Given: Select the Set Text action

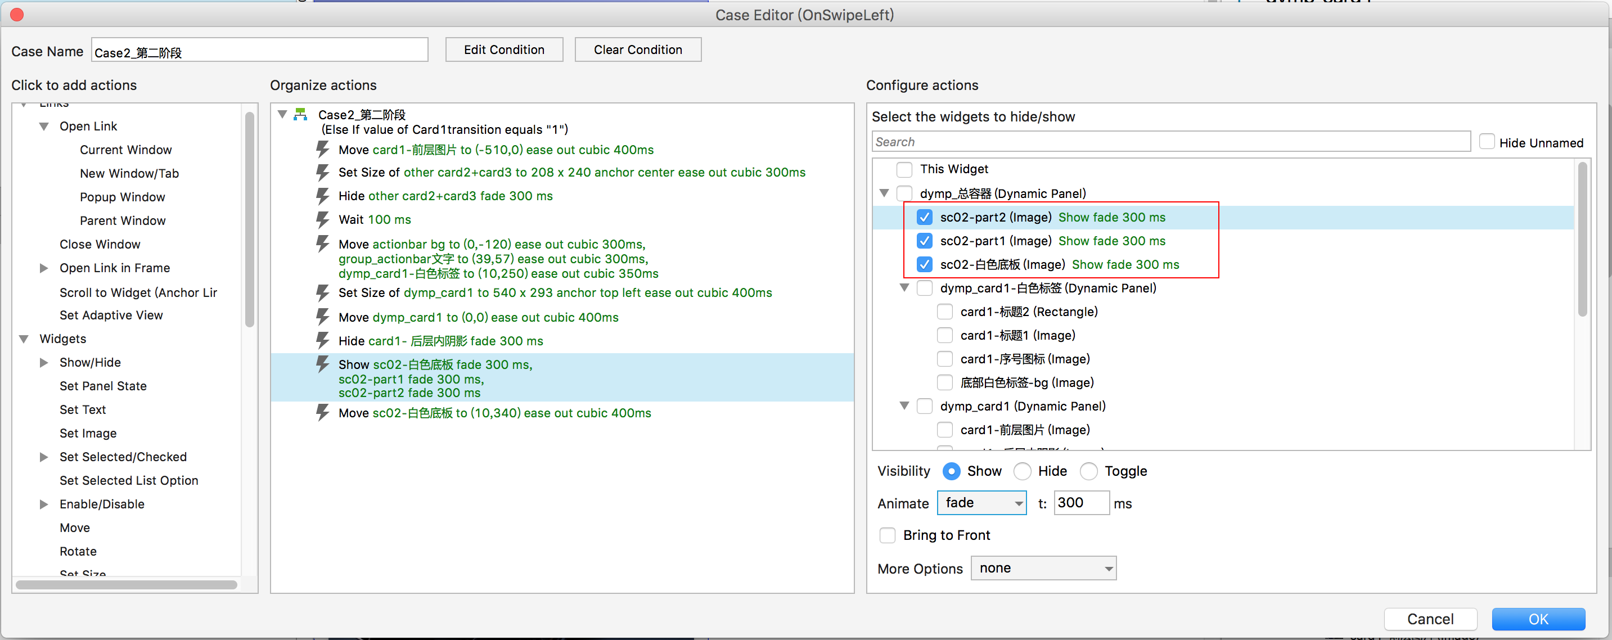Looking at the screenshot, I should [83, 410].
